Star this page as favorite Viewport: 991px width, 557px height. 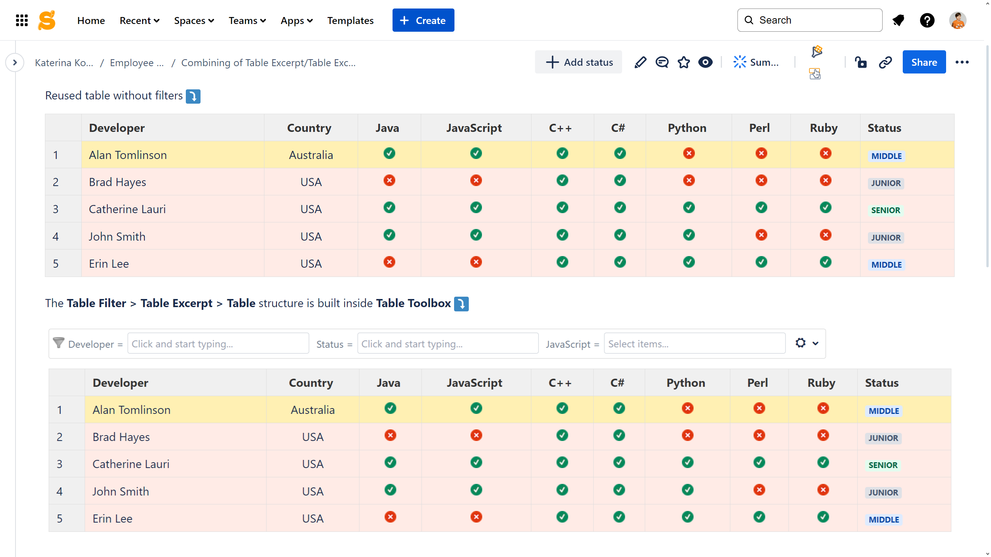pyautogui.click(x=684, y=62)
